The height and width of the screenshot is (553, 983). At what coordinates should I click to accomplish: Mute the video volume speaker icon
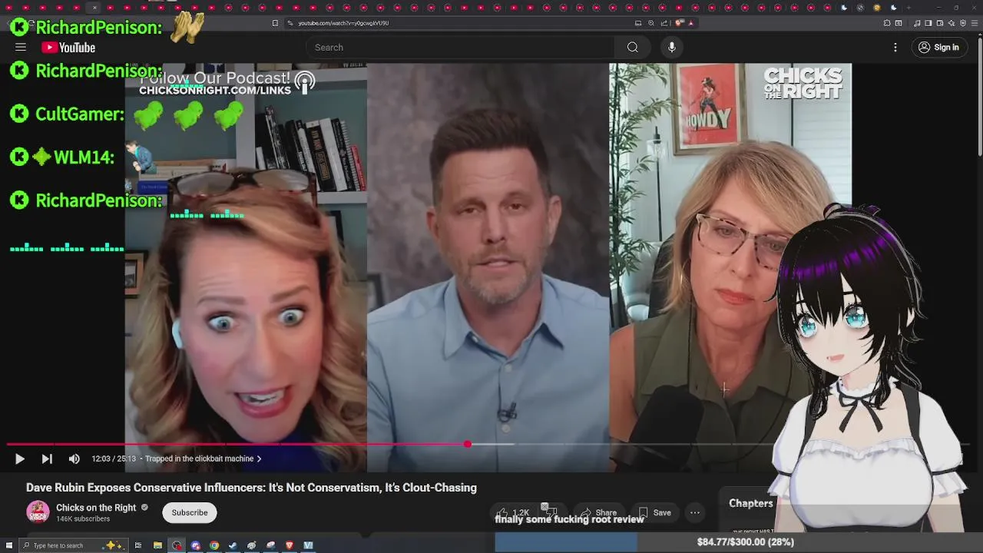(x=74, y=459)
